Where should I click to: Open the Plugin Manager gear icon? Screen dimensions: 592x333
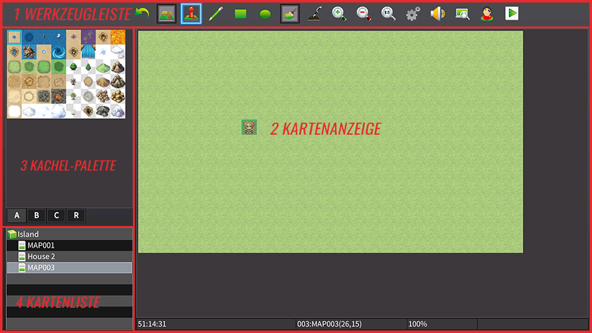[x=413, y=13]
